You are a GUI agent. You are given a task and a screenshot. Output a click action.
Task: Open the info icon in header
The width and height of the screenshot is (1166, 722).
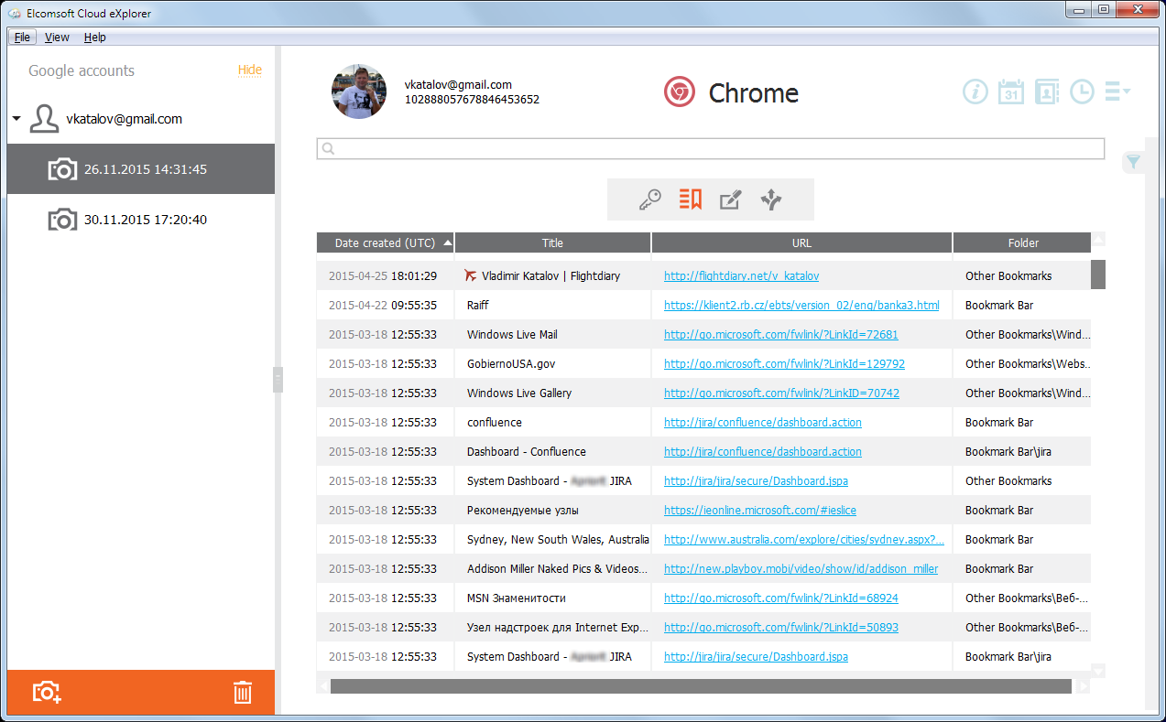975,92
